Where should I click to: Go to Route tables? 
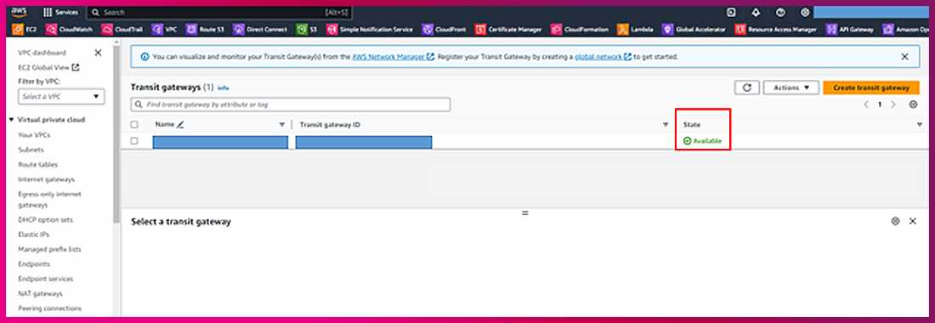coord(38,165)
